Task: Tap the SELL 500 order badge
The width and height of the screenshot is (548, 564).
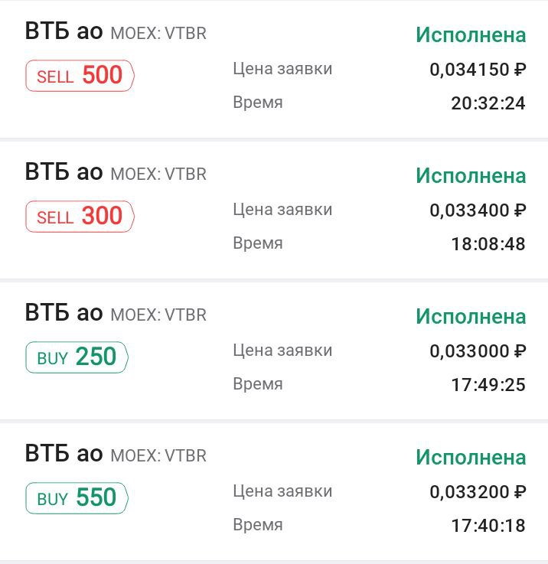Action: pyautogui.click(x=80, y=76)
